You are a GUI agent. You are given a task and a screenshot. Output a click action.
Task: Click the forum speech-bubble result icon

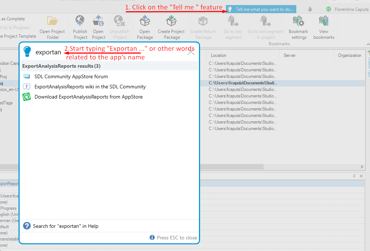(27, 76)
